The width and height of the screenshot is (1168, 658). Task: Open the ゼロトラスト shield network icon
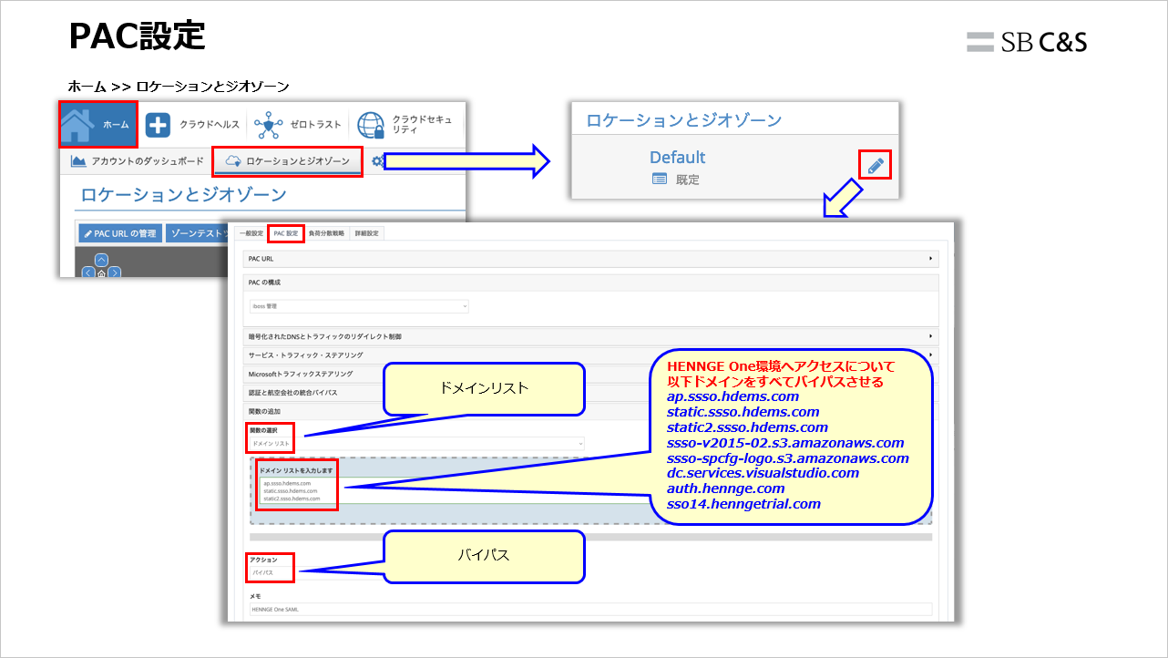[268, 125]
